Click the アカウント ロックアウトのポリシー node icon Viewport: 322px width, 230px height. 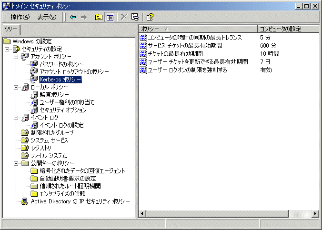pyautogui.click(x=34, y=72)
